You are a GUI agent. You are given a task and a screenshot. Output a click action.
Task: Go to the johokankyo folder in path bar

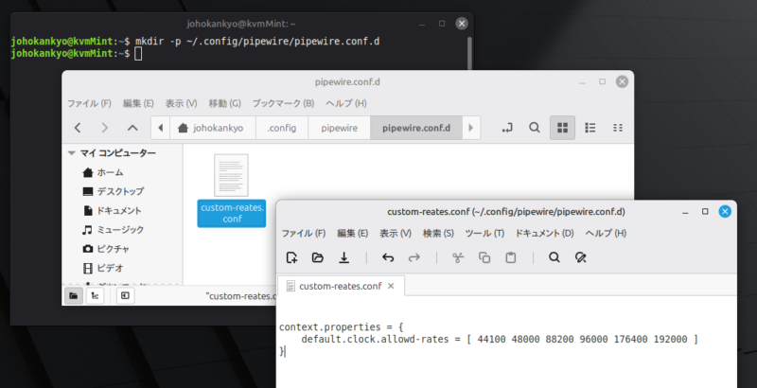[210, 128]
